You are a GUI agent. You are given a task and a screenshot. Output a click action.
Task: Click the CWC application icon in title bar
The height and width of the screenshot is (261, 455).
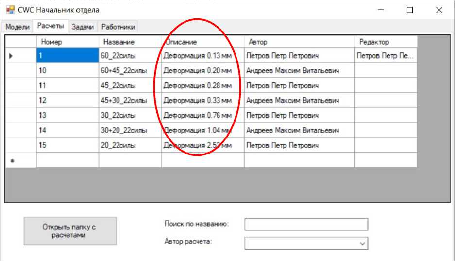[x=10, y=10]
